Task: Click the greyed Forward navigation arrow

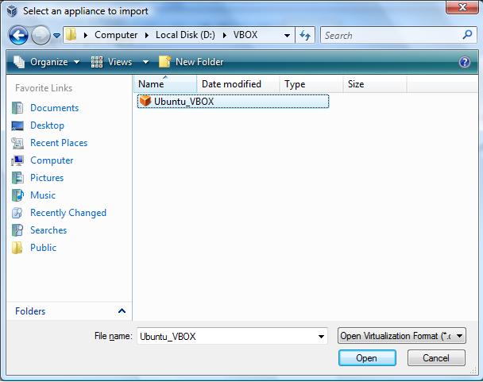Action: click(x=41, y=36)
